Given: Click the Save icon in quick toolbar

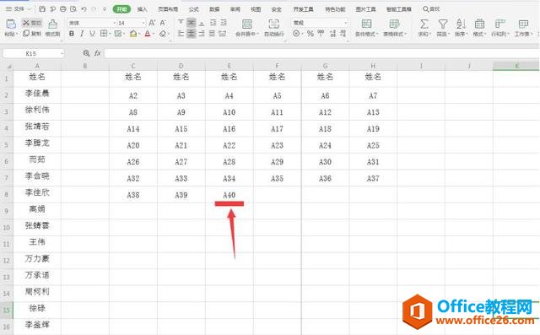Looking at the screenshot, I should pos(42,9).
